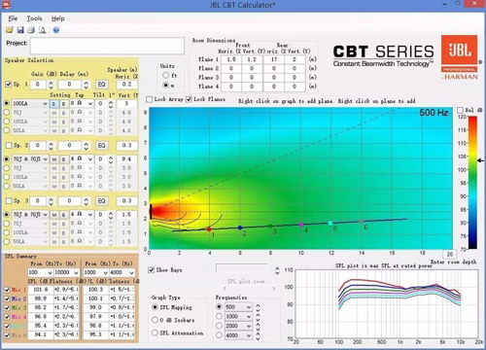Viewport: 486px width, 350px height.
Task: Enable the Lock Array checkbox
Action: pos(150,99)
